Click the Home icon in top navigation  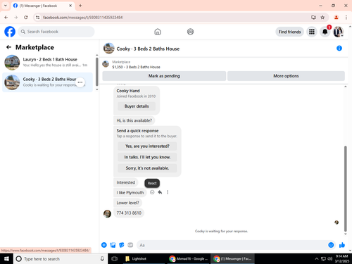pyautogui.click(x=158, y=32)
